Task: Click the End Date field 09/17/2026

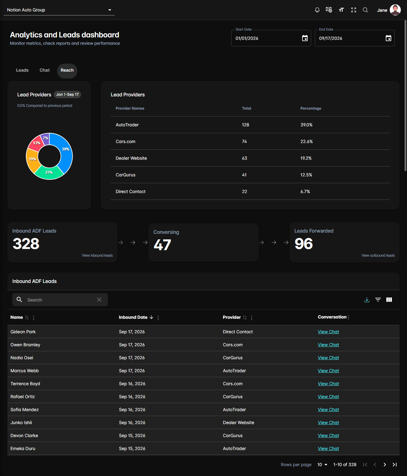Action: [355, 38]
